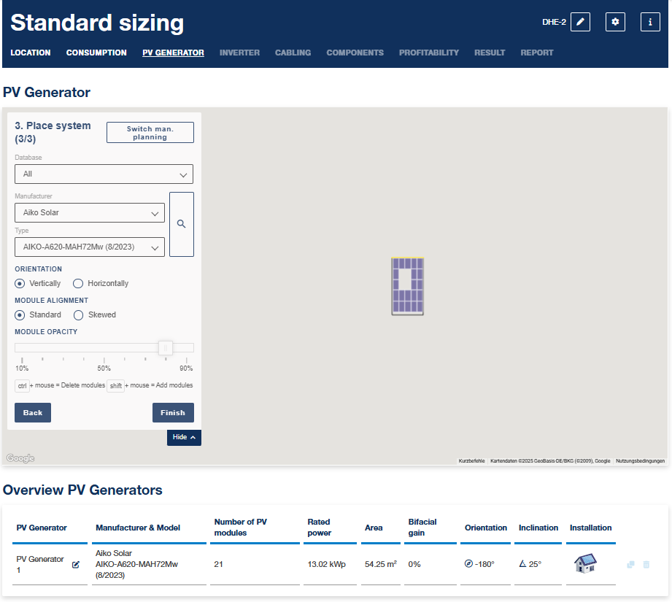This screenshot has height=602, width=672.
Task: Click the module opacity slider handle
Action: pyautogui.click(x=166, y=348)
